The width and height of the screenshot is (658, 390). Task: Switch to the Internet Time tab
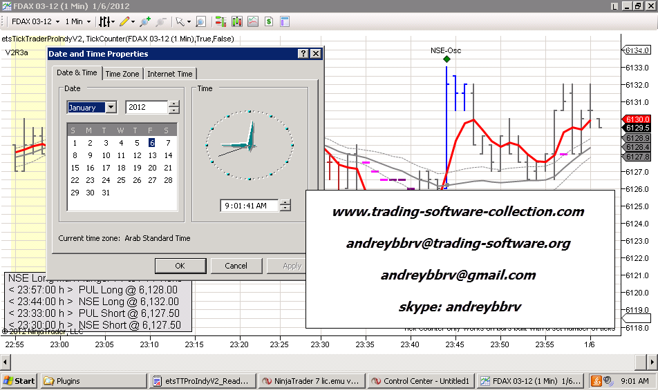170,74
